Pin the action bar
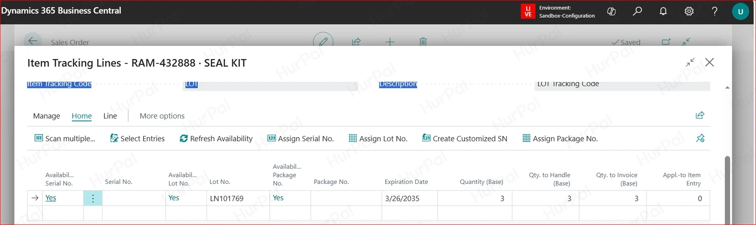The height and width of the screenshot is (225, 756). click(700, 138)
